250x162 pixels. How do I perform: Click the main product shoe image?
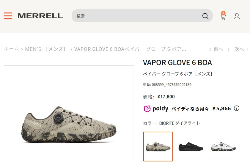point(69,125)
